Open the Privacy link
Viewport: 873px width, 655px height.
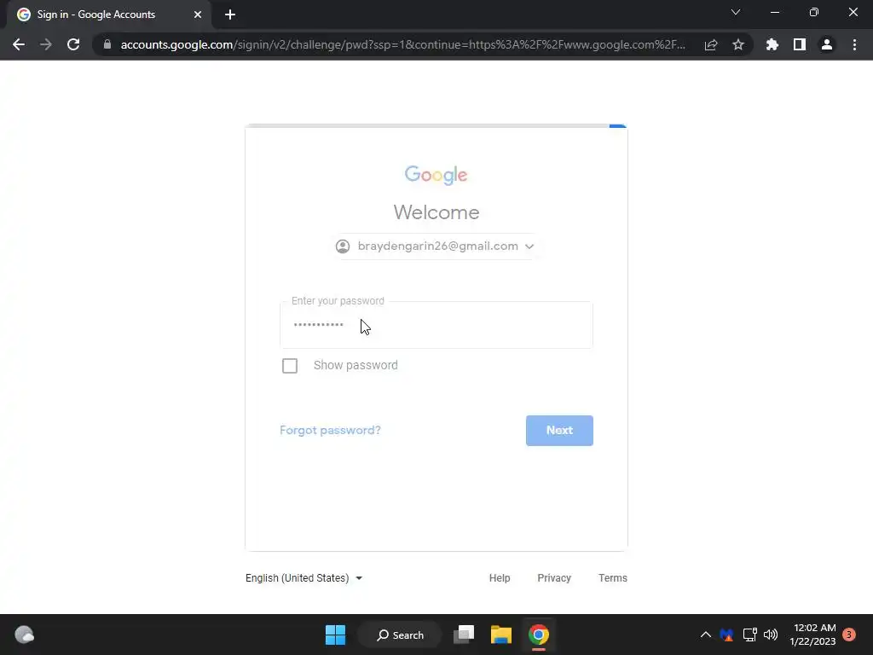pos(554,578)
